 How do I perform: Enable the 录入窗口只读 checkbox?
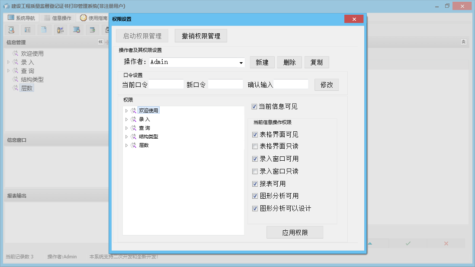pos(255,172)
